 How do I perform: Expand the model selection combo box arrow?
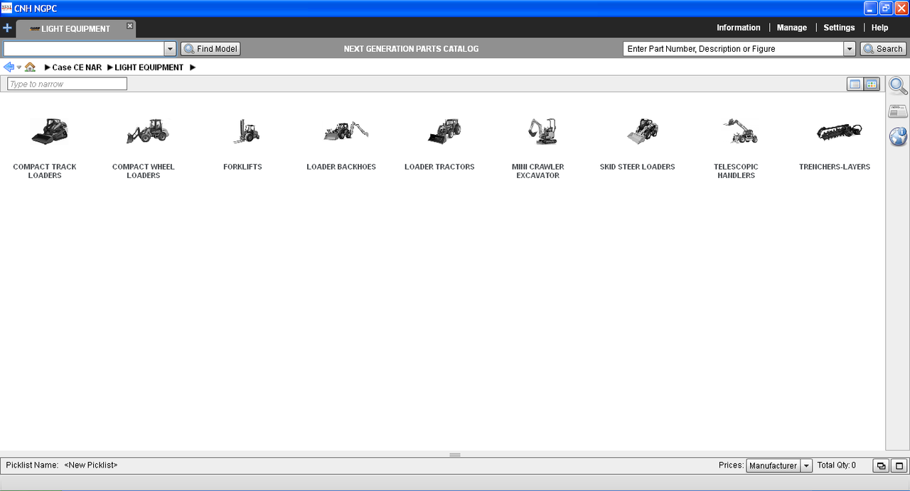tap(170, 49)
